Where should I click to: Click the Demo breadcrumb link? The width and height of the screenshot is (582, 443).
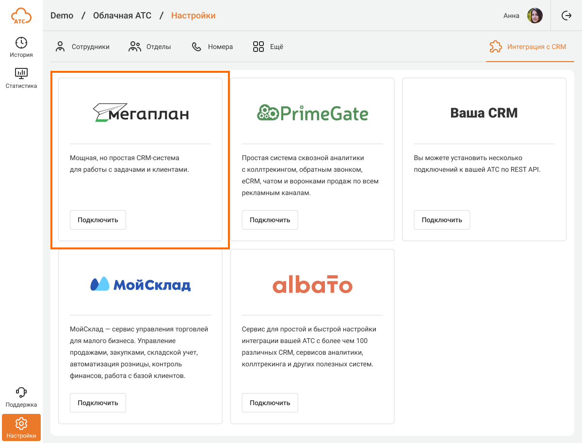point(62,16)
